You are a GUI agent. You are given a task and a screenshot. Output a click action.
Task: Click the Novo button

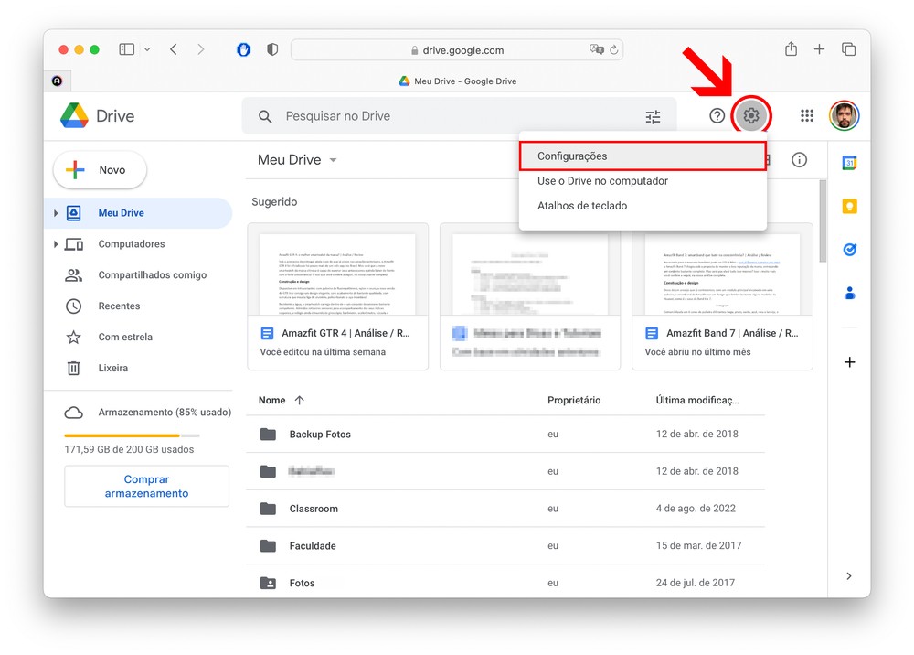(x=101, y=170)
